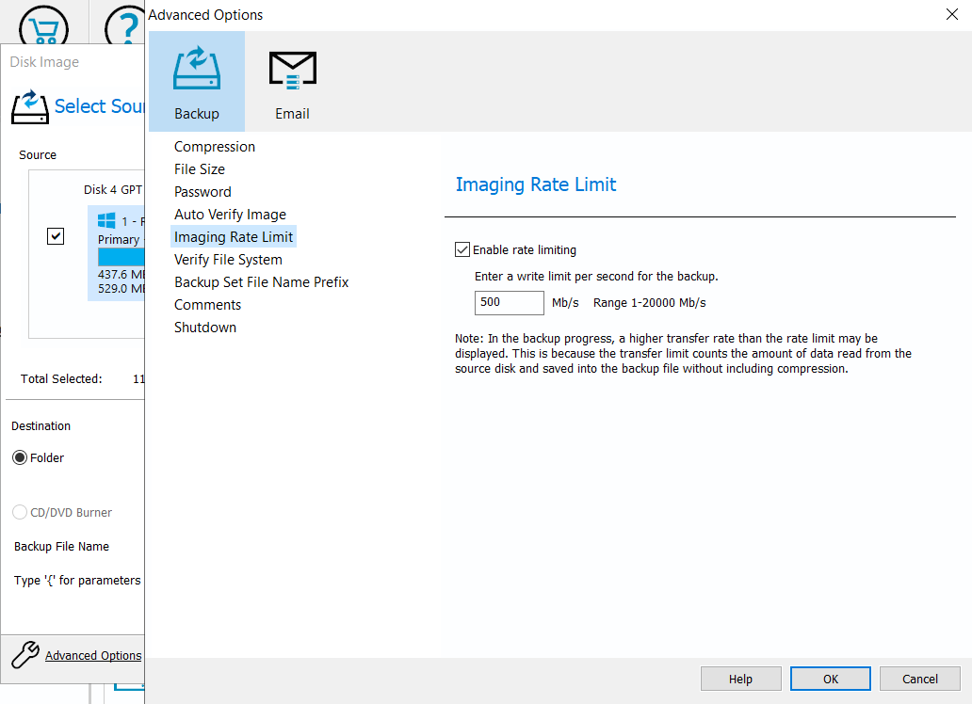Click the Advanced Options link

click(93, 656)
